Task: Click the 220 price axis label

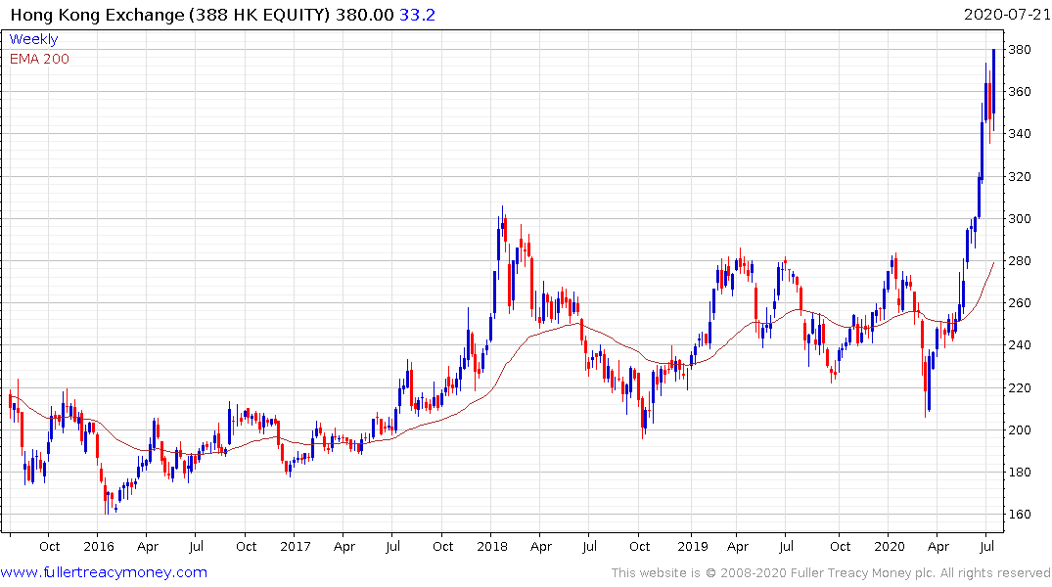Action: click(1019, 387)
